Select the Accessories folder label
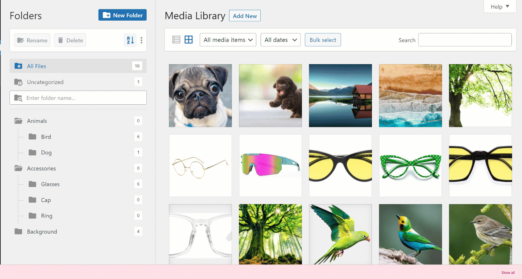The height and width of the screenshot is (279, 522). [x=41, y=168]
